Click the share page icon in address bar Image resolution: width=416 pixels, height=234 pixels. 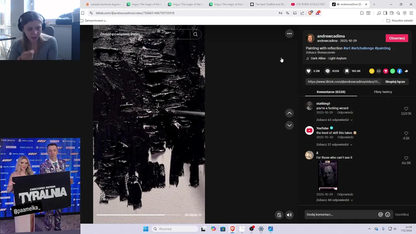[302, 13]
